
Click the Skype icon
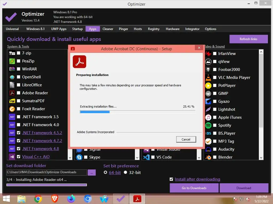point(79,157)
